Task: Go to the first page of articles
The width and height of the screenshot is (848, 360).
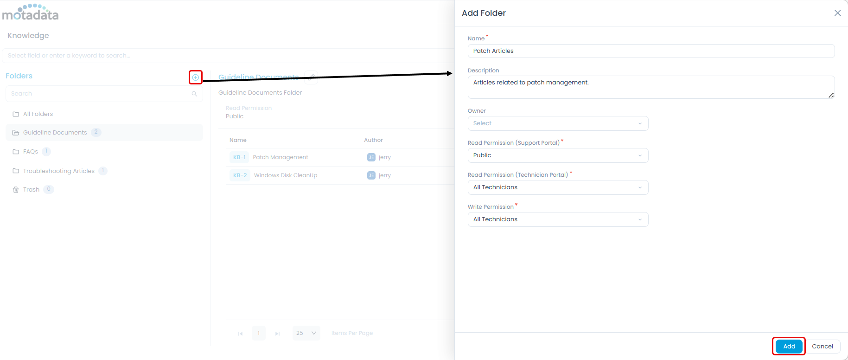Action: pos(240,334)
